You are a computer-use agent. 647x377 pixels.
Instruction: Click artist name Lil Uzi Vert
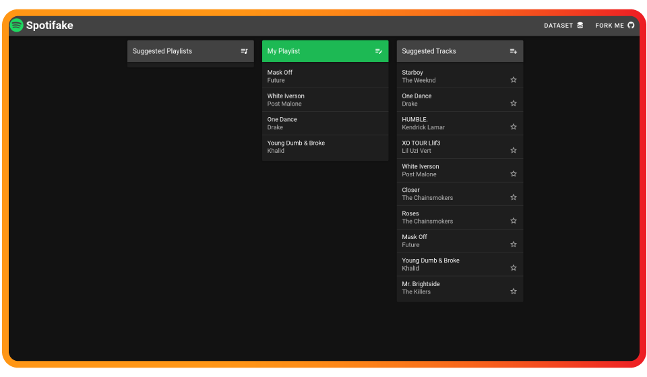417,151
